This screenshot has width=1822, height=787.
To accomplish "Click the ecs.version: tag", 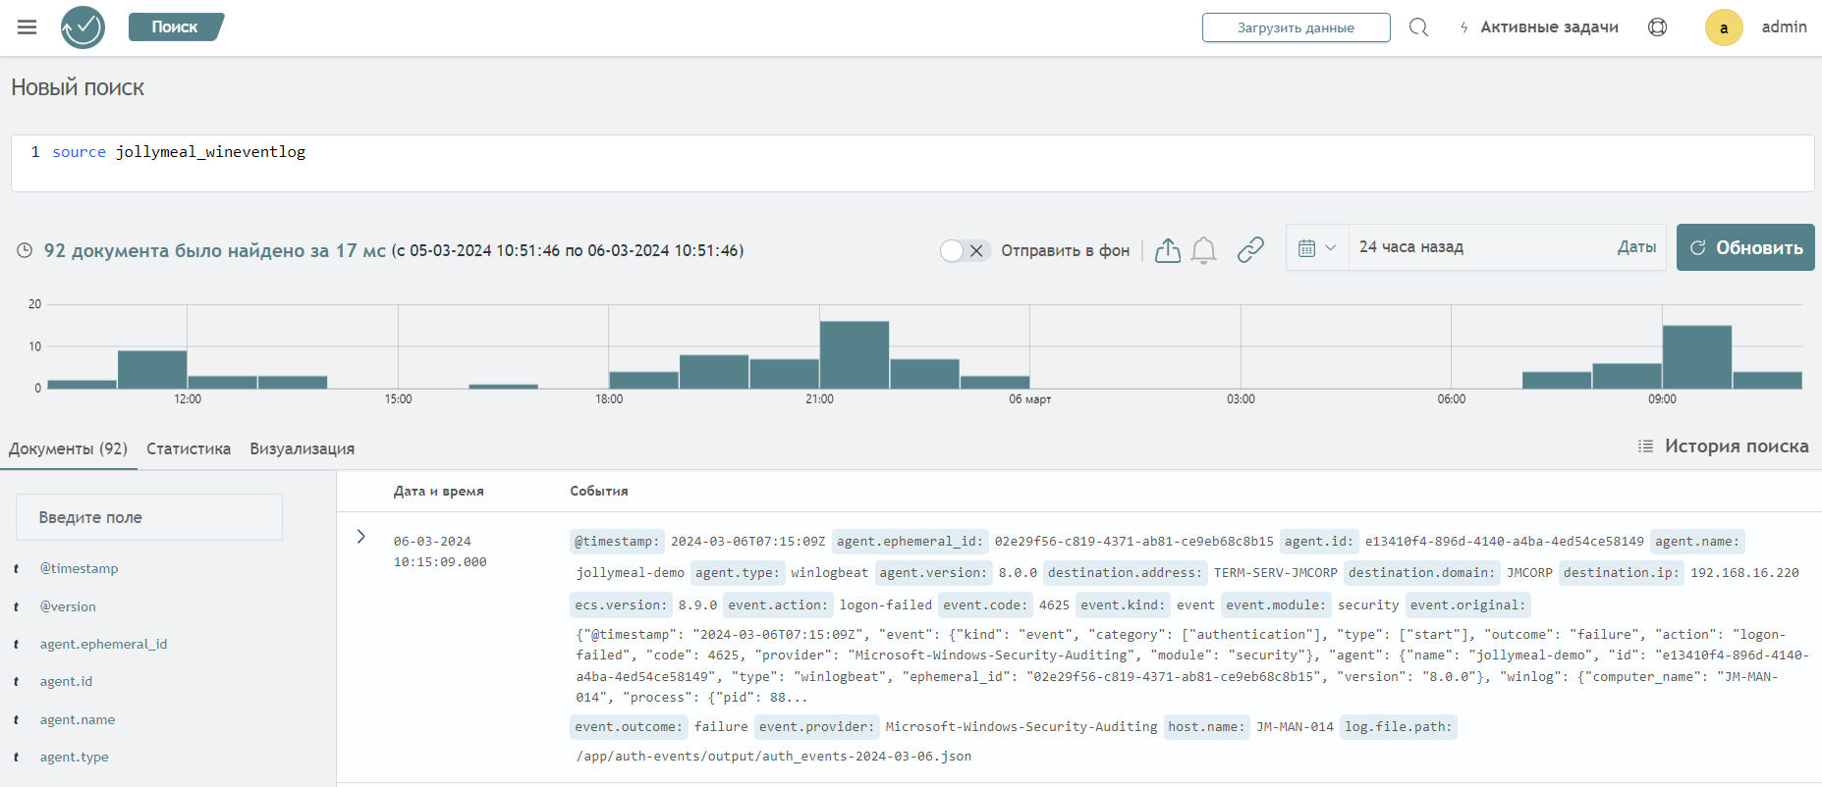I will tap(621, 605).
